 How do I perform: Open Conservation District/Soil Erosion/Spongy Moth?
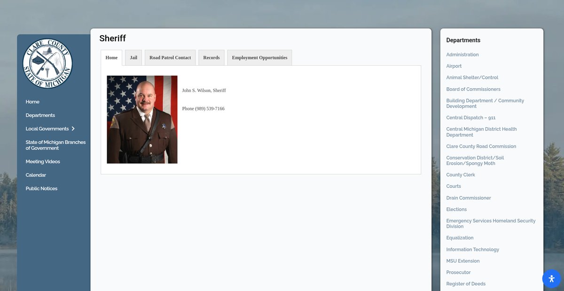point(475,161)
